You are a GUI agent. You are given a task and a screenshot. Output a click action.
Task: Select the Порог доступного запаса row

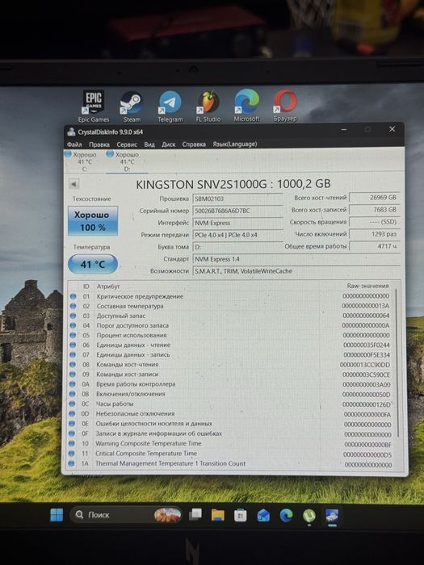click(231, 325)
